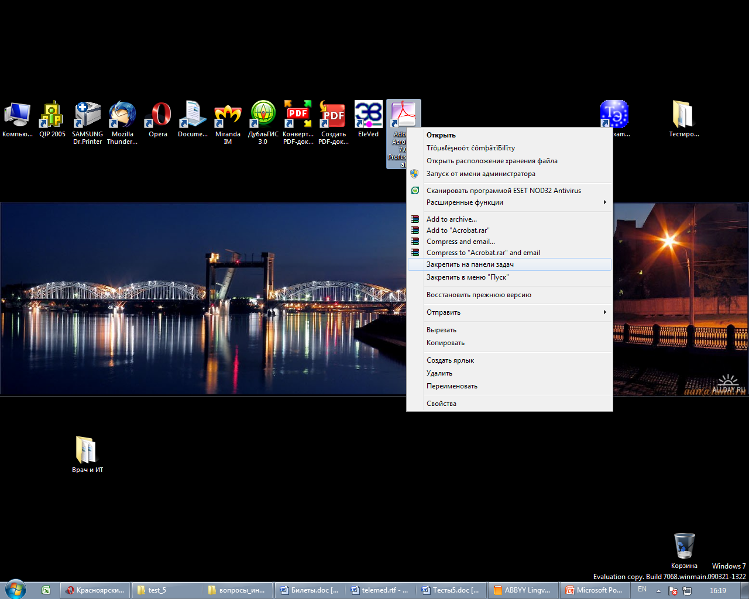
Task: Choose Переименовать in the context menu
Action: (x=510, y=386)
